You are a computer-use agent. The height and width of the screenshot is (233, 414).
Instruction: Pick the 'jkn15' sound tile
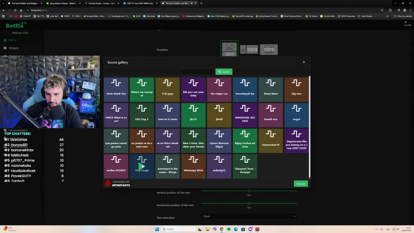point(193,115)
